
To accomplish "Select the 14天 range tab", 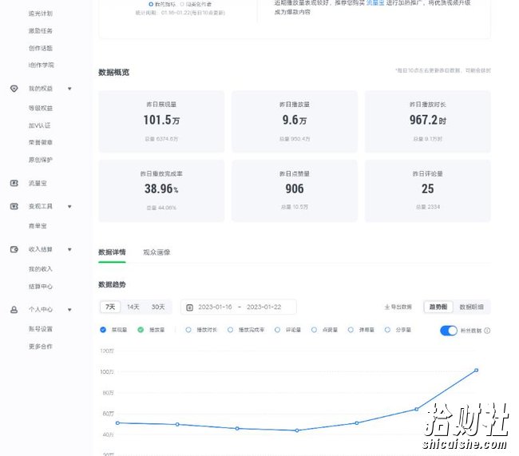I will coord(133,307).
